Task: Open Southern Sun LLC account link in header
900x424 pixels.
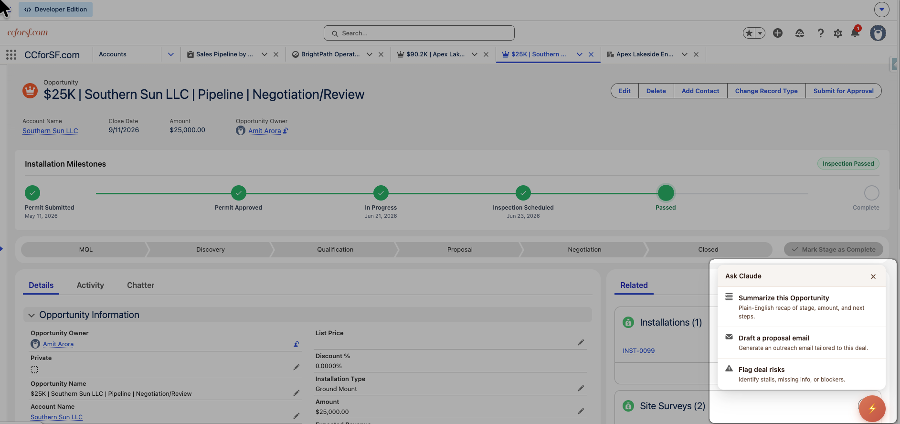Action: tap(50, 131)
